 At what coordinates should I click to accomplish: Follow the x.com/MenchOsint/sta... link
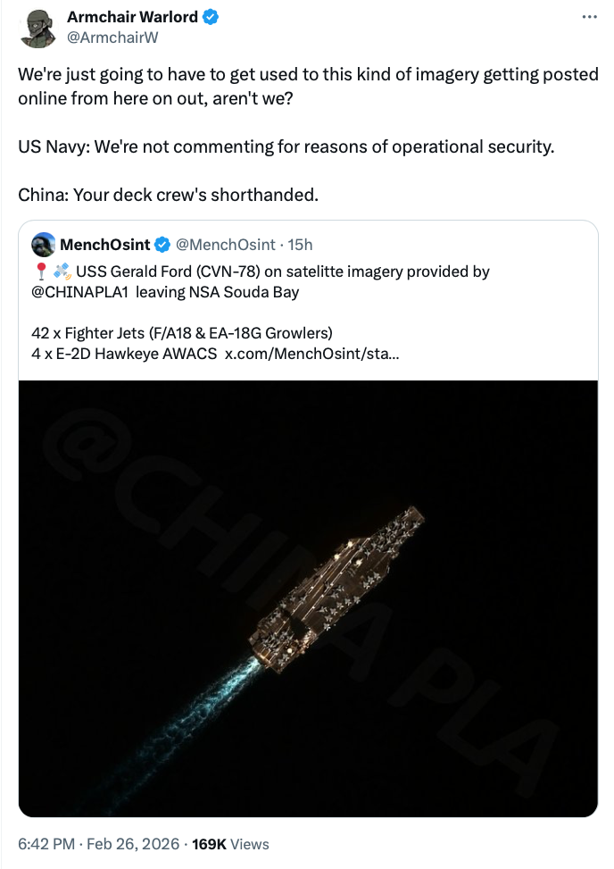pos(311,353)
